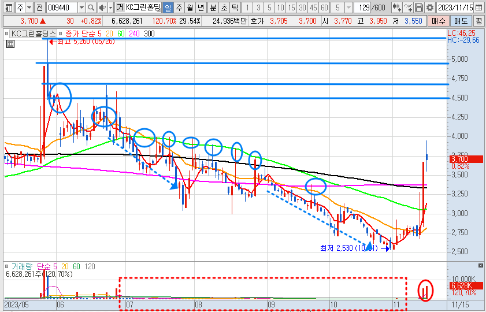Click the ask price 3,705

[x=279, y=21]
